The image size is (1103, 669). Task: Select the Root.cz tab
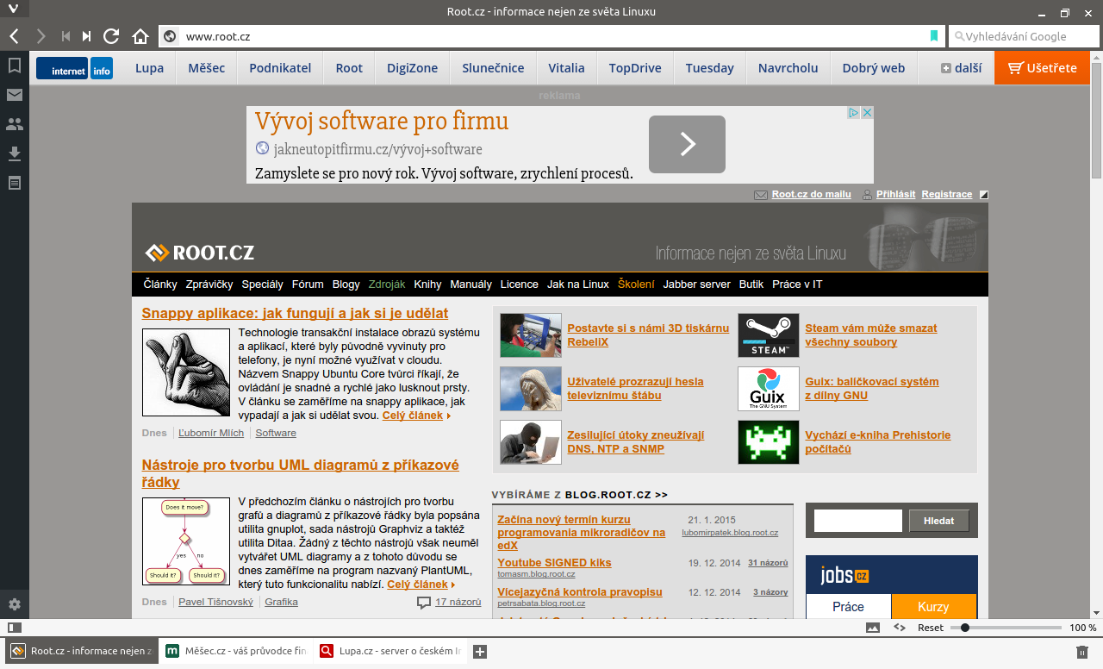tap(81, 652)
